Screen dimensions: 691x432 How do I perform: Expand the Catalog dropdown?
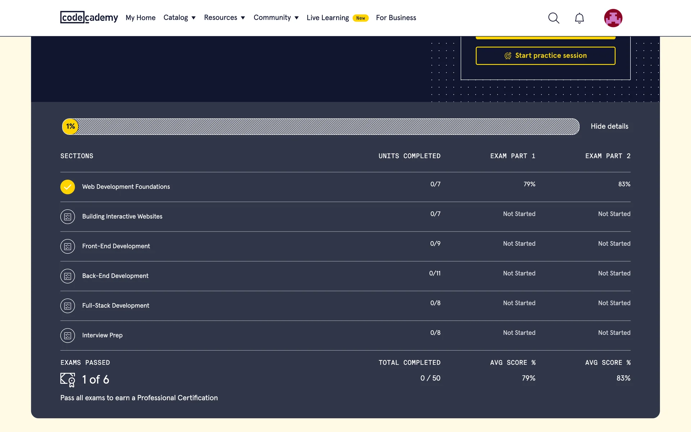[179, 18]
